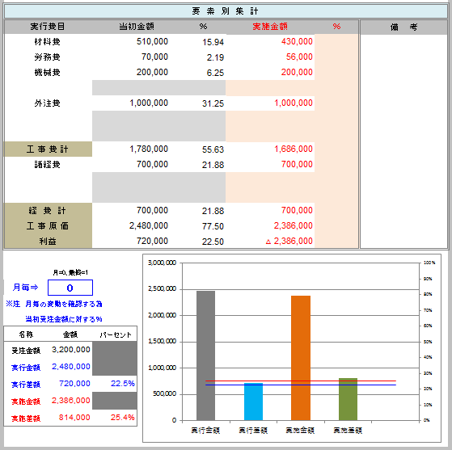The height and width of the screenshot is (450, 452).
Task: Click the red 1,686,000 cell
Action: coord(294,149)
